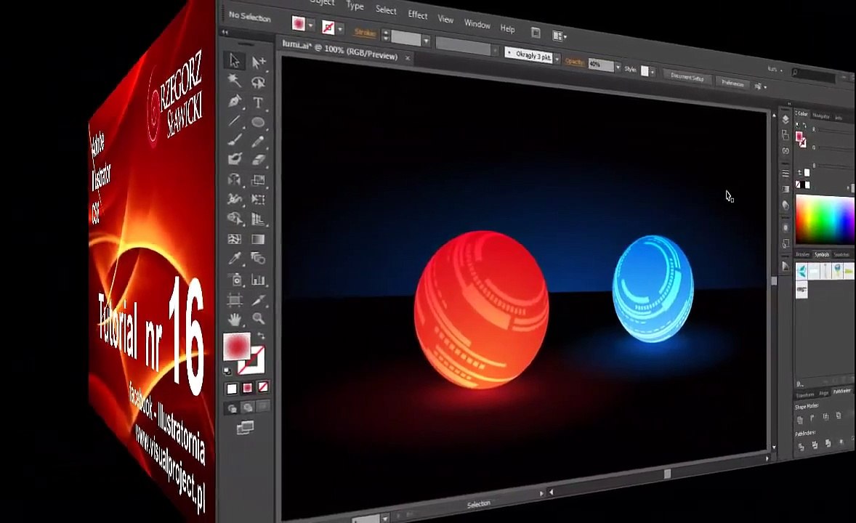Select the Pencil tool
The height and width of the screenshot is (523, 856).
258,142
